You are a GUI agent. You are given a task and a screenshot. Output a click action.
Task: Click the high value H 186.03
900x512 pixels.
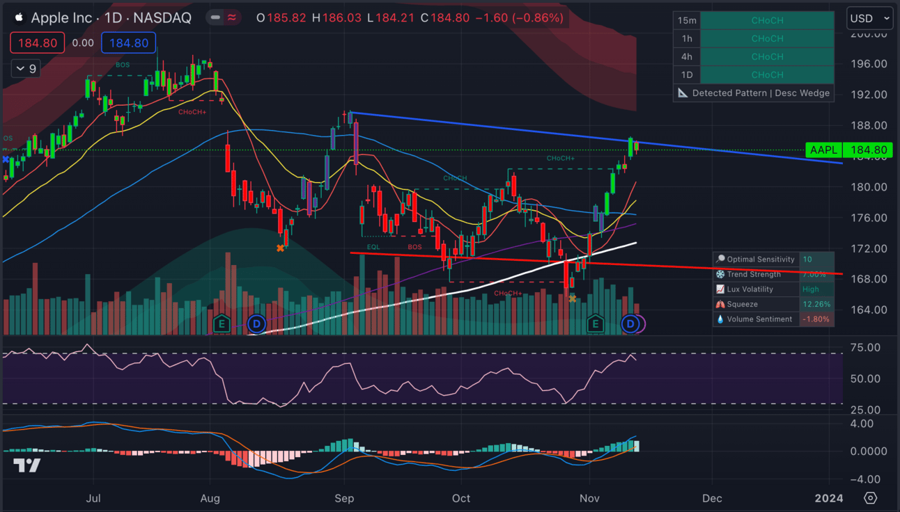(336, 18)
